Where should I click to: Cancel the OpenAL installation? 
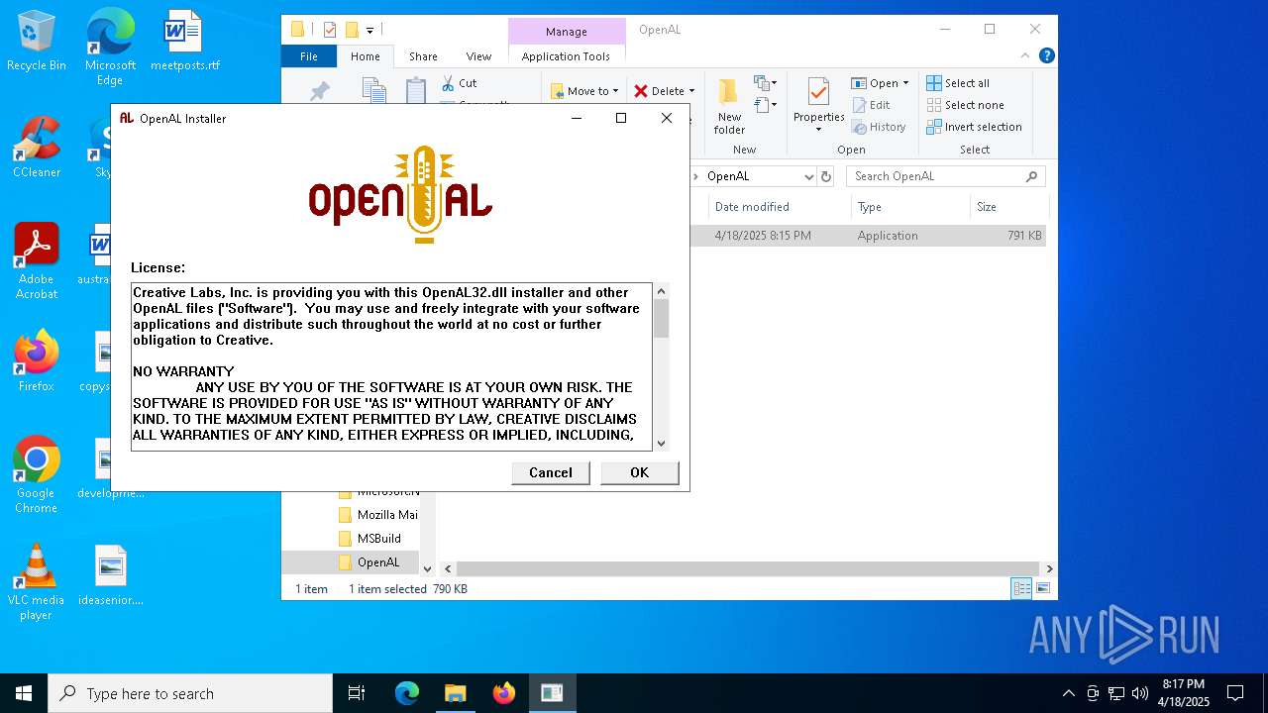550,473
